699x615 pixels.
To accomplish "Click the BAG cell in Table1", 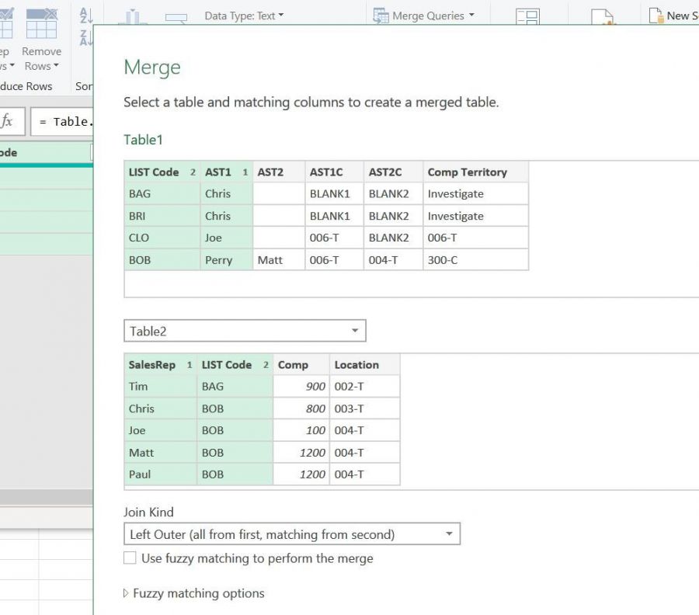I will point(162,194).
